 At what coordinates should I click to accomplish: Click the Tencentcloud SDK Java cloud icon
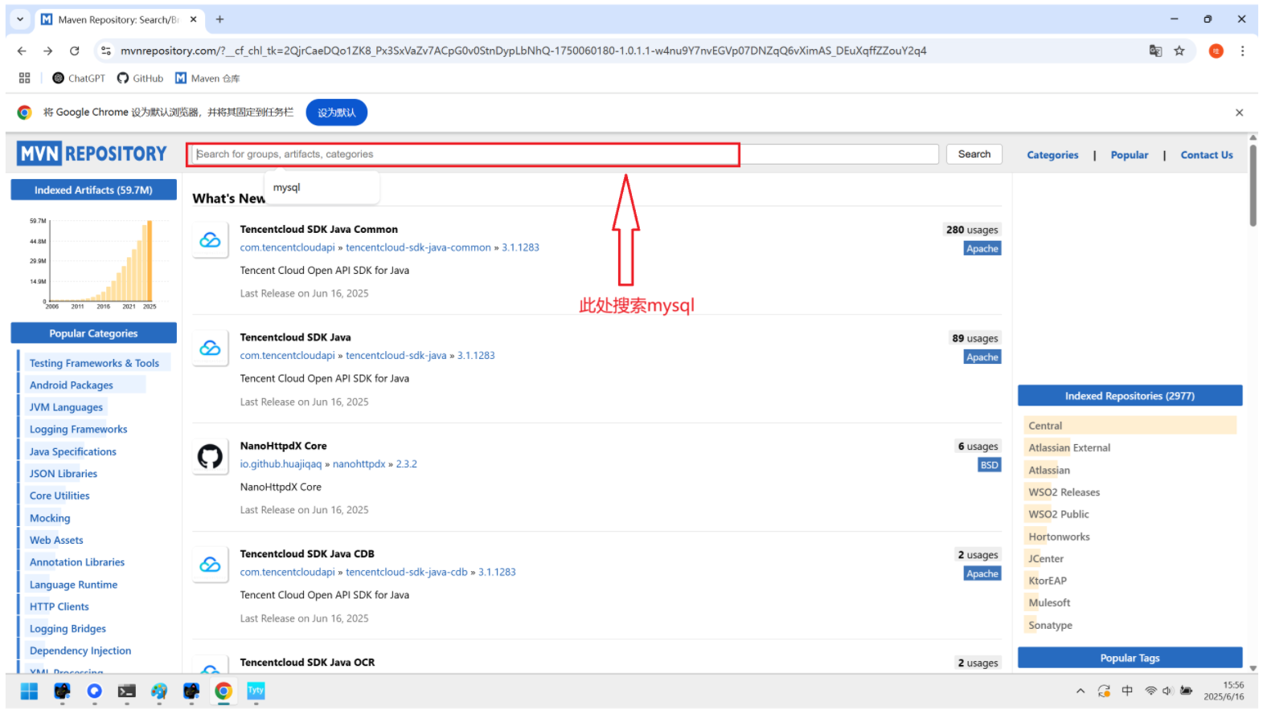point(210,349)
